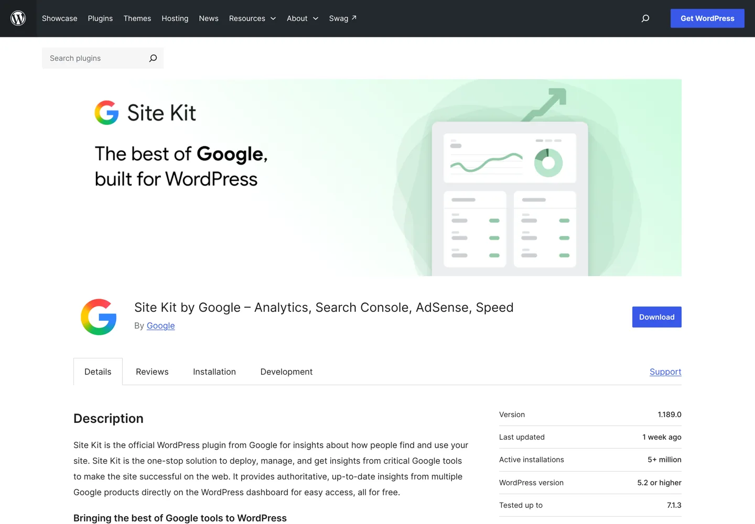
Task: Click the Google G plugin icon
Action: (x=99, y=317)
